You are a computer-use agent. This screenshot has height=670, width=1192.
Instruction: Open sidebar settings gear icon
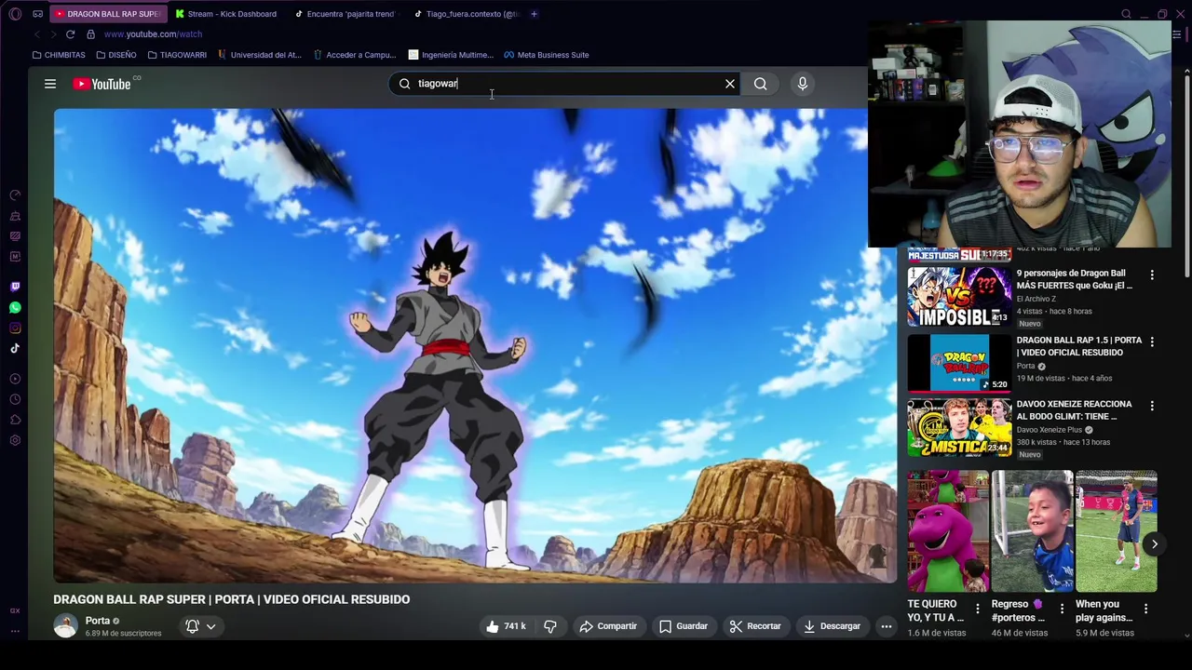click(15, 440)
